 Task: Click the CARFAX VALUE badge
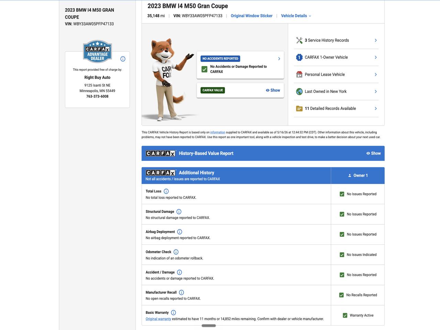213,90
